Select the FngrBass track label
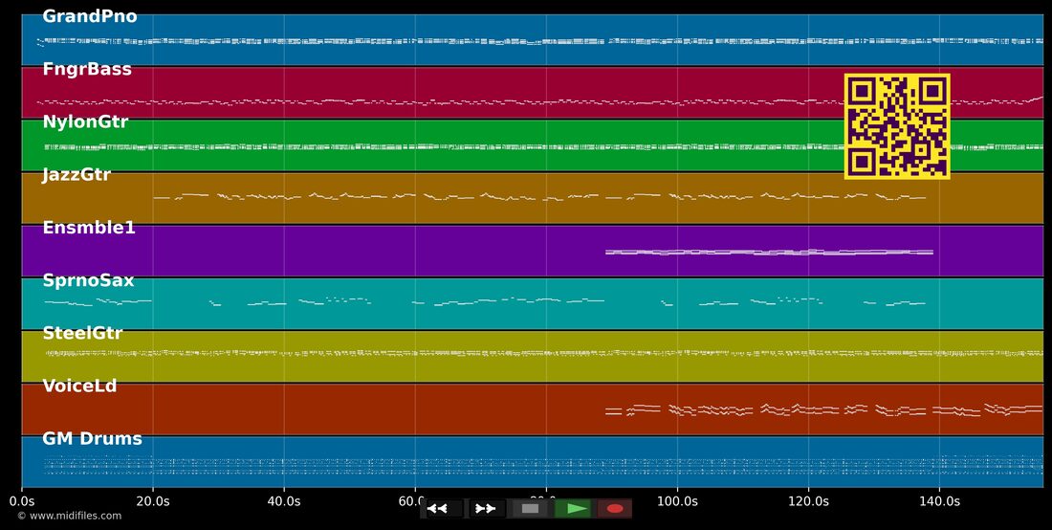The width and height of the screenshot is (1052, 530). [86, 69]
